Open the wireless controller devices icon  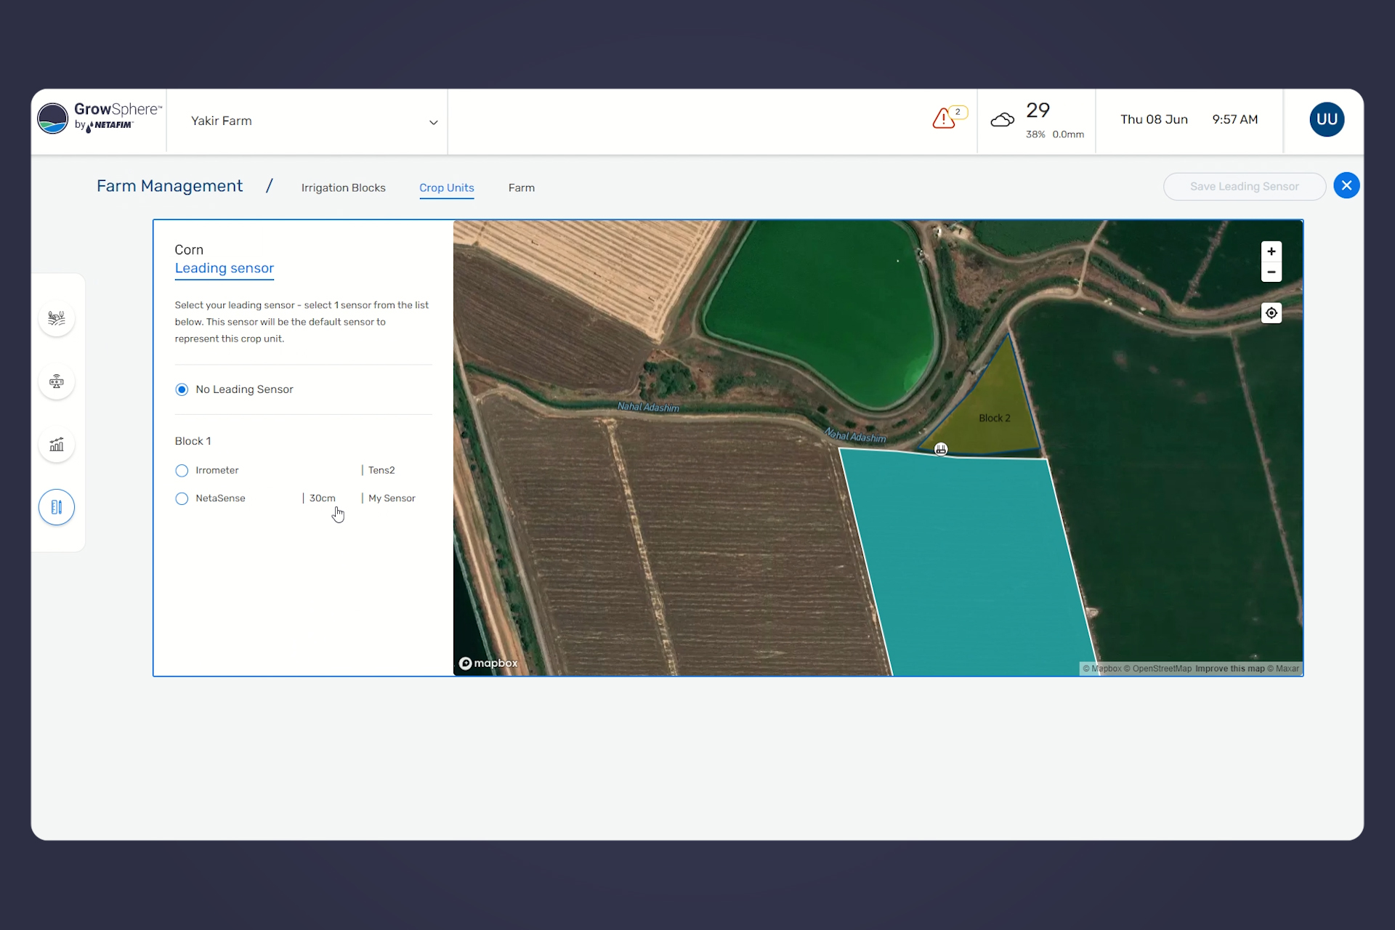point(57,381)
